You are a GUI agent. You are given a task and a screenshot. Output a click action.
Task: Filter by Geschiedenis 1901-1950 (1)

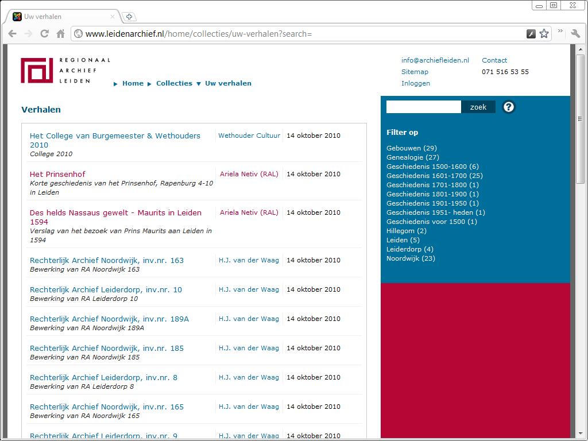433,203
